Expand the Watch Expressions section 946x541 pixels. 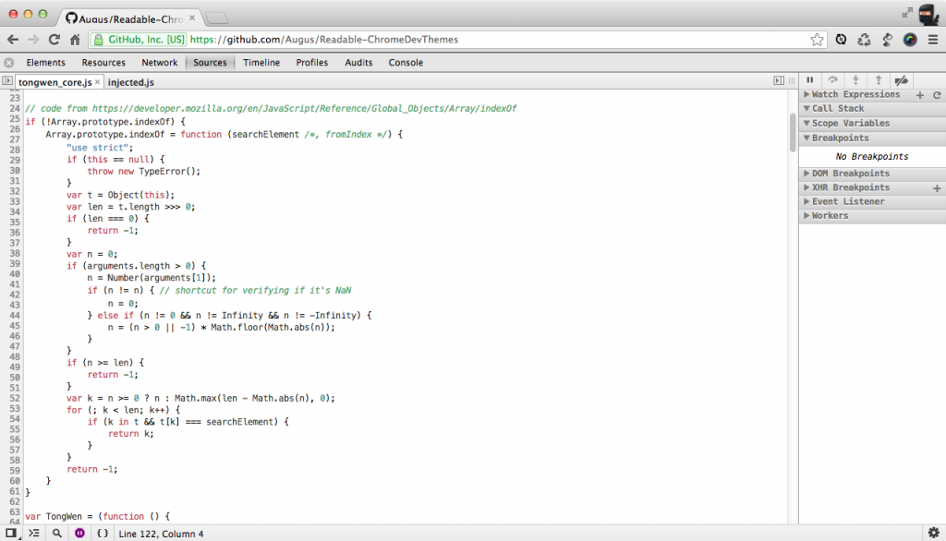(855, 94)
